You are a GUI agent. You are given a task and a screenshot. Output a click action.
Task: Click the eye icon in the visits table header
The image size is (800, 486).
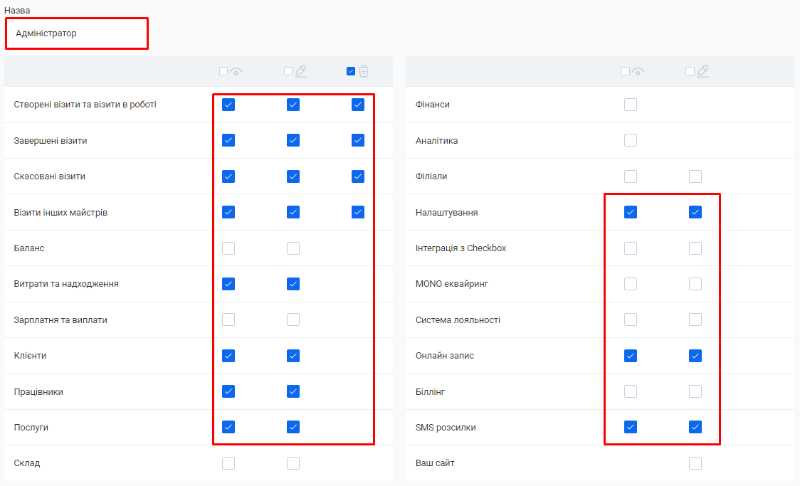236,71
